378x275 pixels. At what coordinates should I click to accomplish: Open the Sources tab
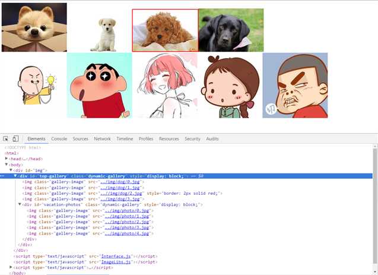[81, 139]
